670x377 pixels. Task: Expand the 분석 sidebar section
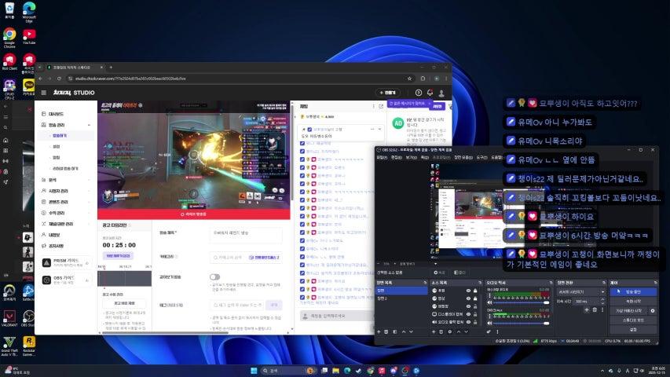click(89, 180)
